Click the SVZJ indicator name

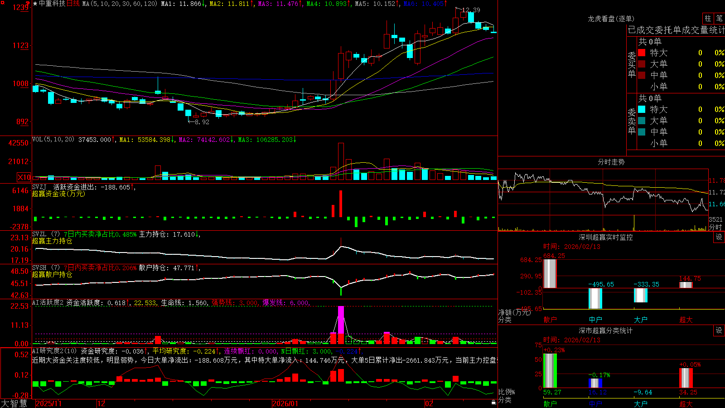(x=39, y=187)
